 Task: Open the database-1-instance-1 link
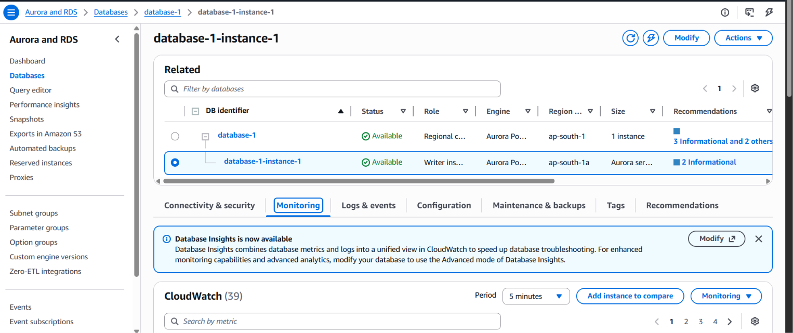coord(262,161)
